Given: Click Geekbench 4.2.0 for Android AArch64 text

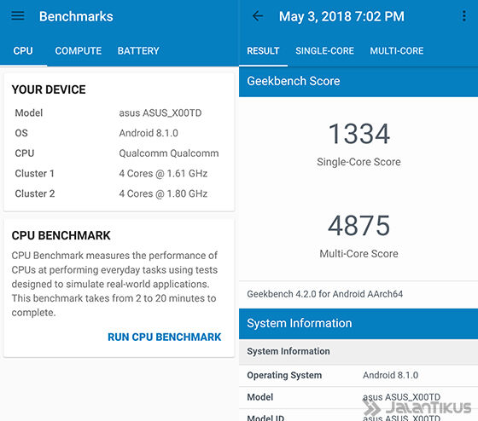Looking at the screenshot, I should (325, 294).
